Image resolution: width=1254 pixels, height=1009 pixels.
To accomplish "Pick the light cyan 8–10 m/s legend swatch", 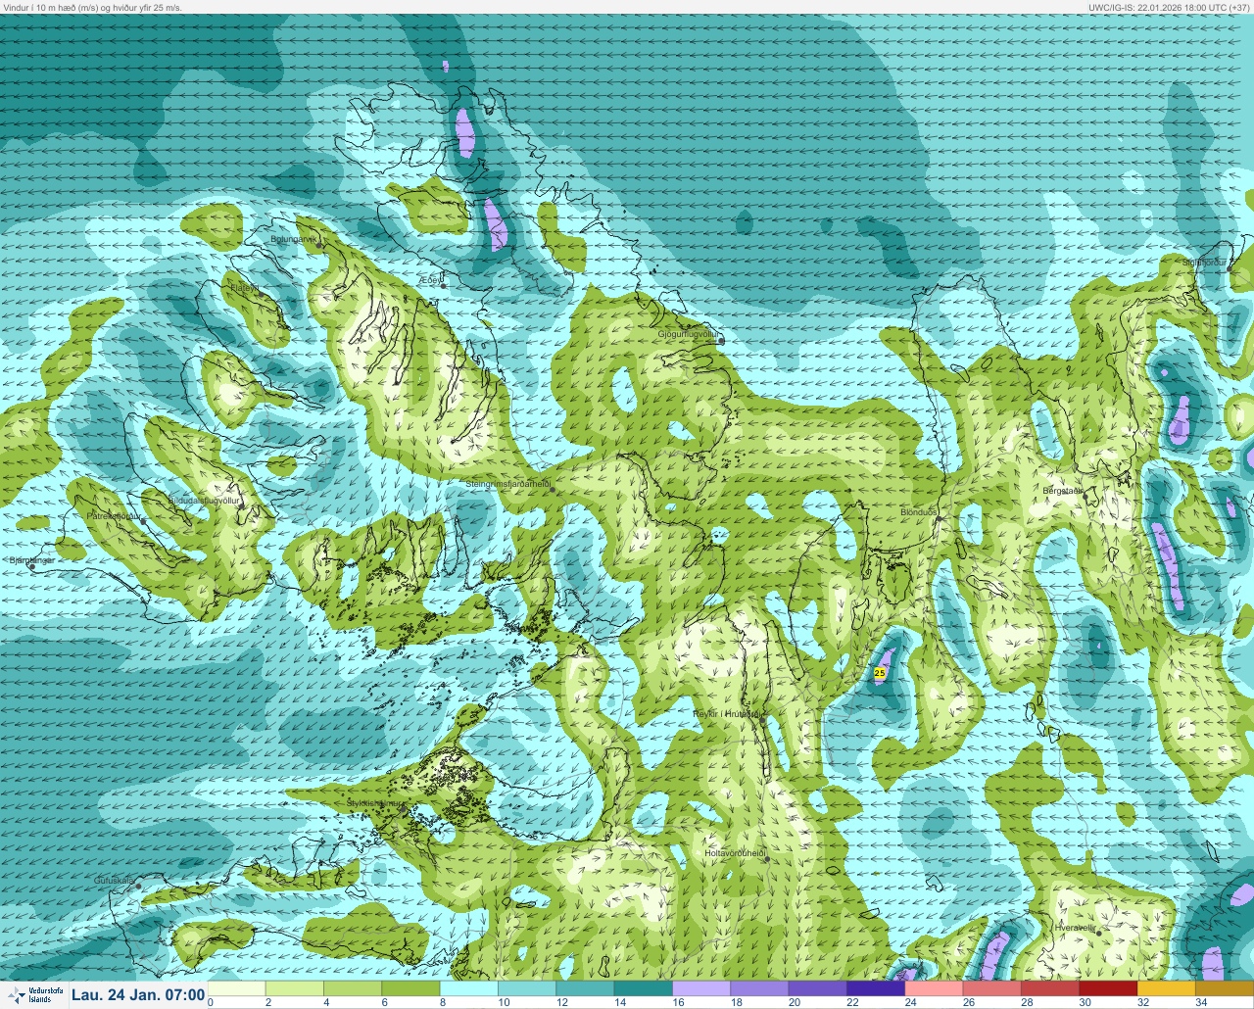I will 468,988.
